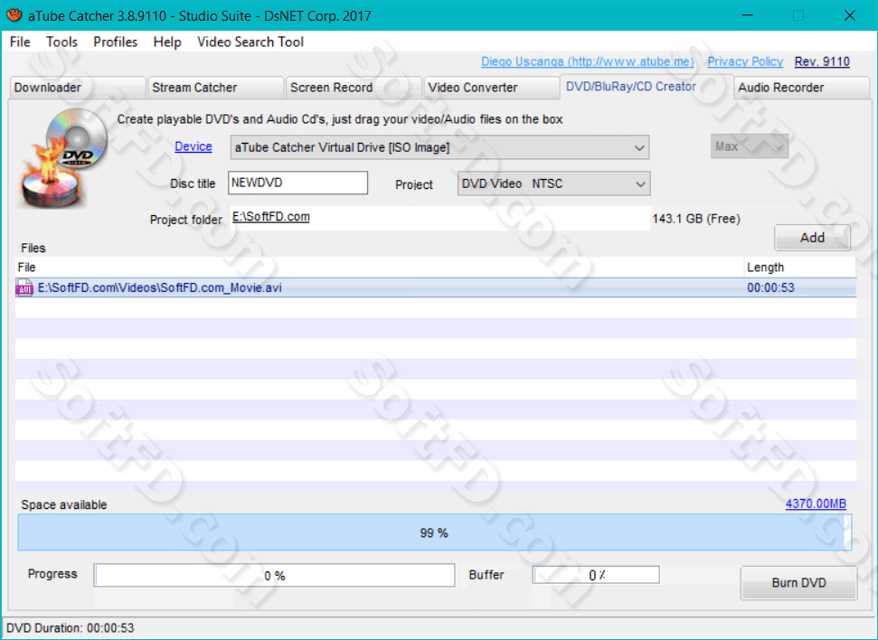Click the 4370.00MB space link
This screenshot has width=878, height=640.
(816, 504)
